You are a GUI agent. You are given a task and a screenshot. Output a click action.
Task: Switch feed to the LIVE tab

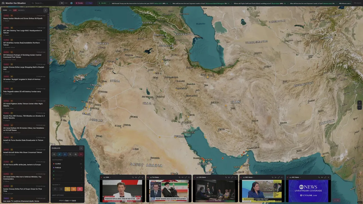15,10
